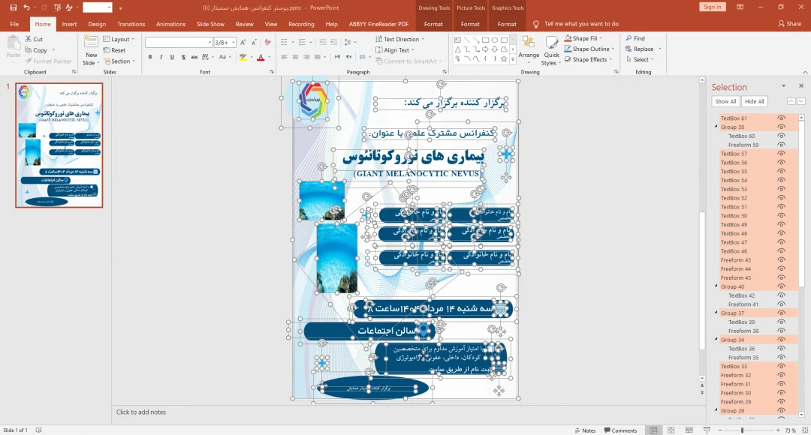
Task: Collapse the Group 37 tree node
Action: point(716,313)
